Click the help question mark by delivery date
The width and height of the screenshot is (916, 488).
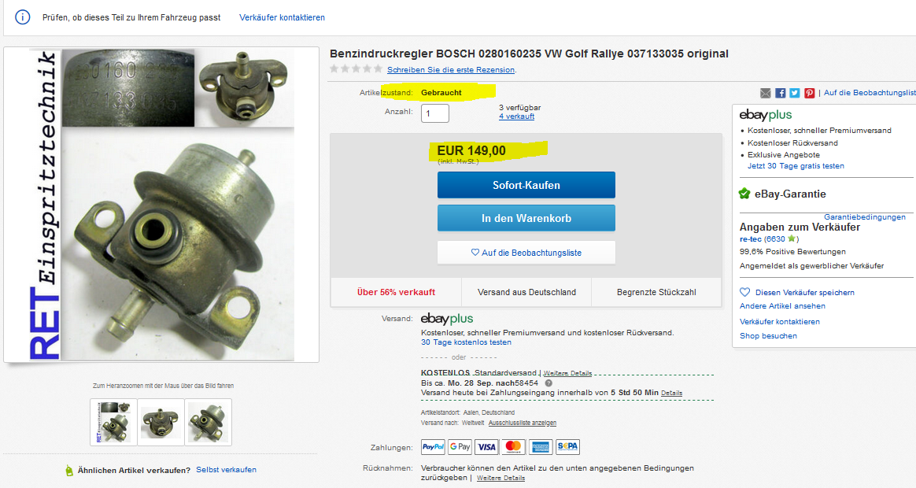548,383
